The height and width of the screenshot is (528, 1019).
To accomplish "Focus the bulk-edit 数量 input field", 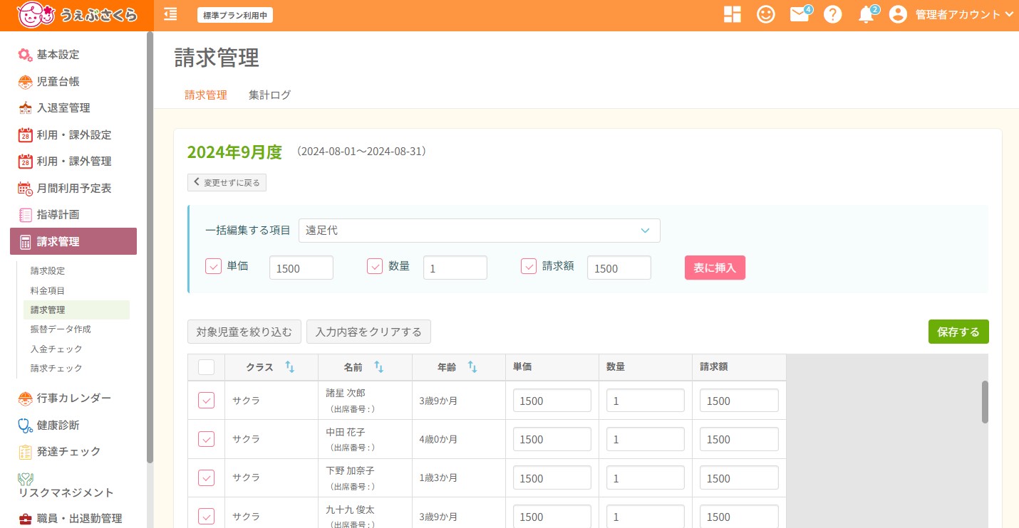I will click(x=455, y=268).
